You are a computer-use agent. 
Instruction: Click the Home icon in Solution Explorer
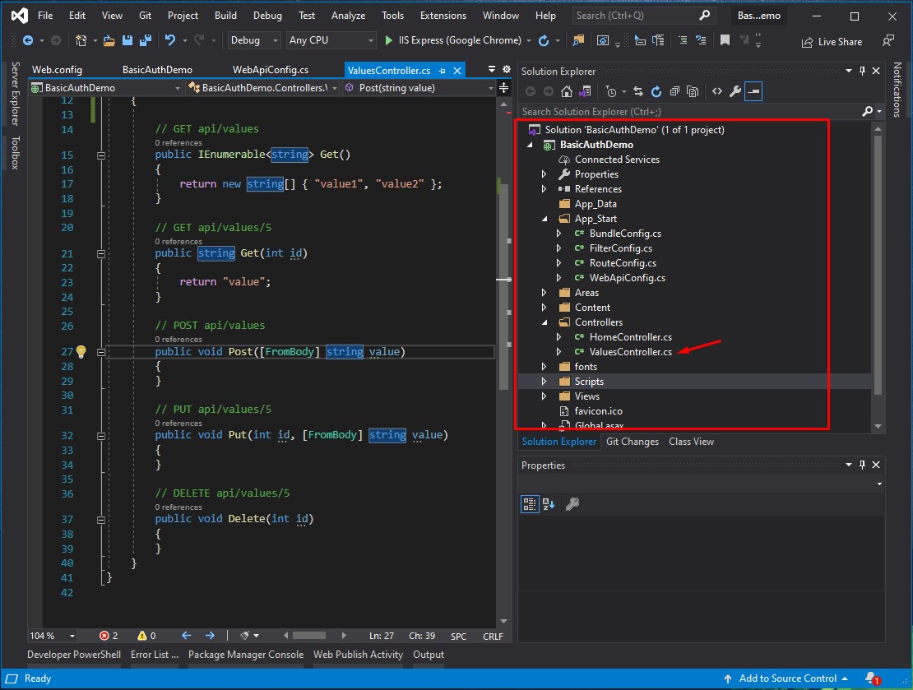[x=567, y=91]
